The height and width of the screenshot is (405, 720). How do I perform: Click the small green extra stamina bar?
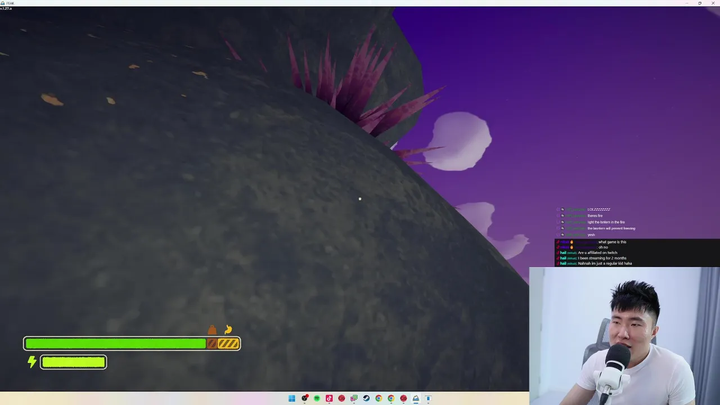click(x=73, y=362)
